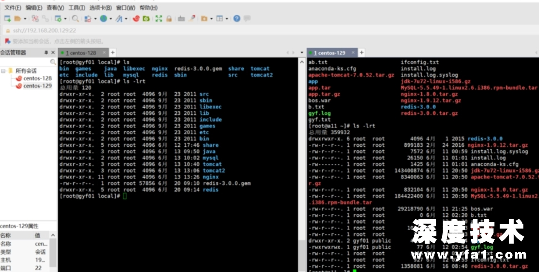Click the red Disconnect toolbar icon

(35, 18)
